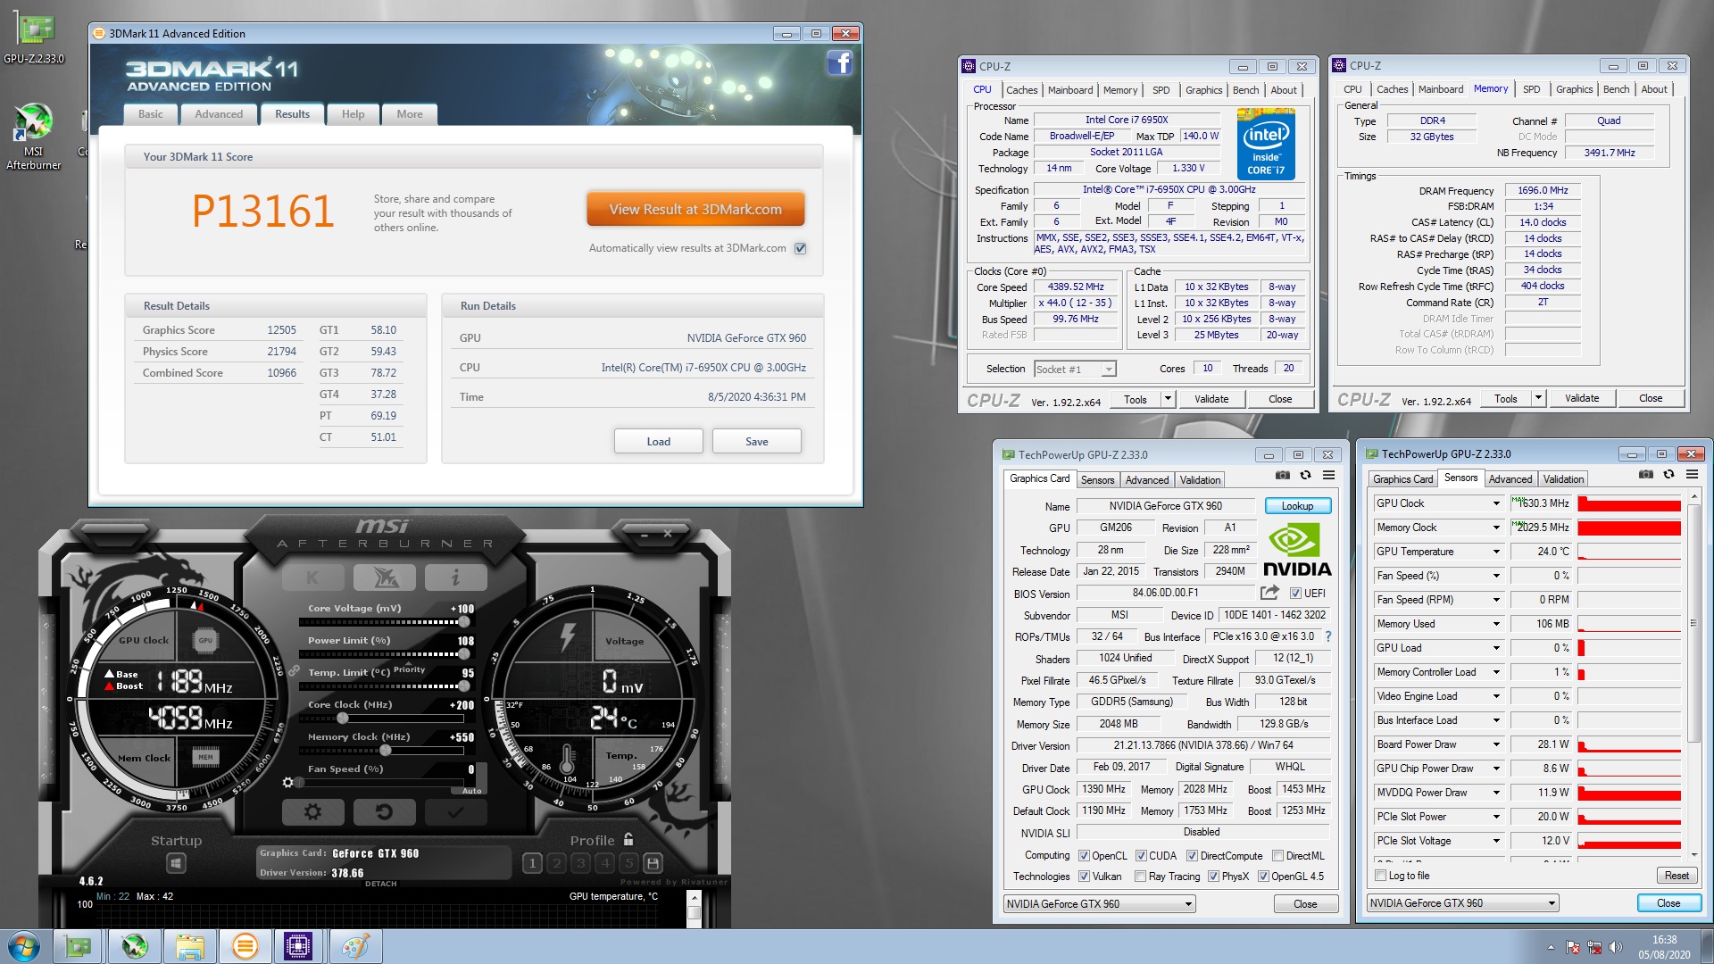Expand Tools dropdown arrow in CPU-Z Memory window
The image size is (1714, 964).
(x=1538, y=398)
